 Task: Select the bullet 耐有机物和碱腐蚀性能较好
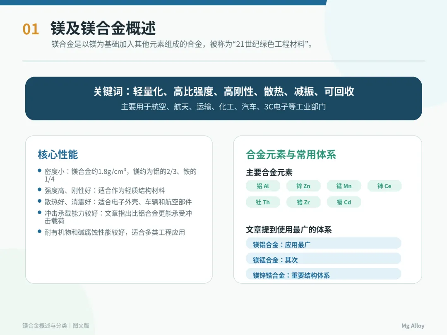[111, 232]
